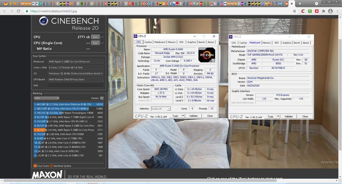The width and height of the screenshot is (342, 184).
Task: Open CPU tab in Mainboard CPU-Z window
Action: coord(234,43)
